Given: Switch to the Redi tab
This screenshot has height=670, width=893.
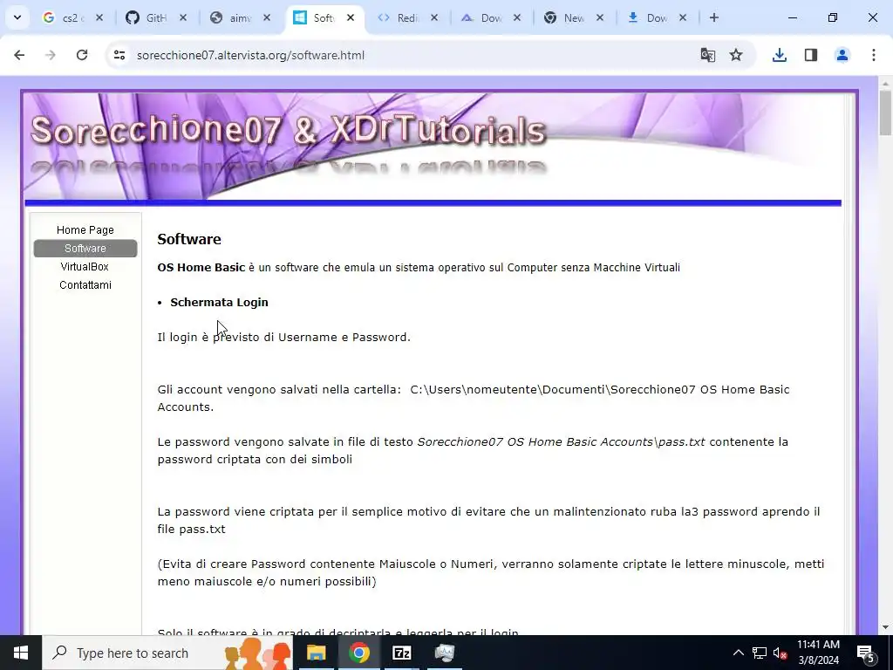Looking at the screenshot, I should (399, 18).
